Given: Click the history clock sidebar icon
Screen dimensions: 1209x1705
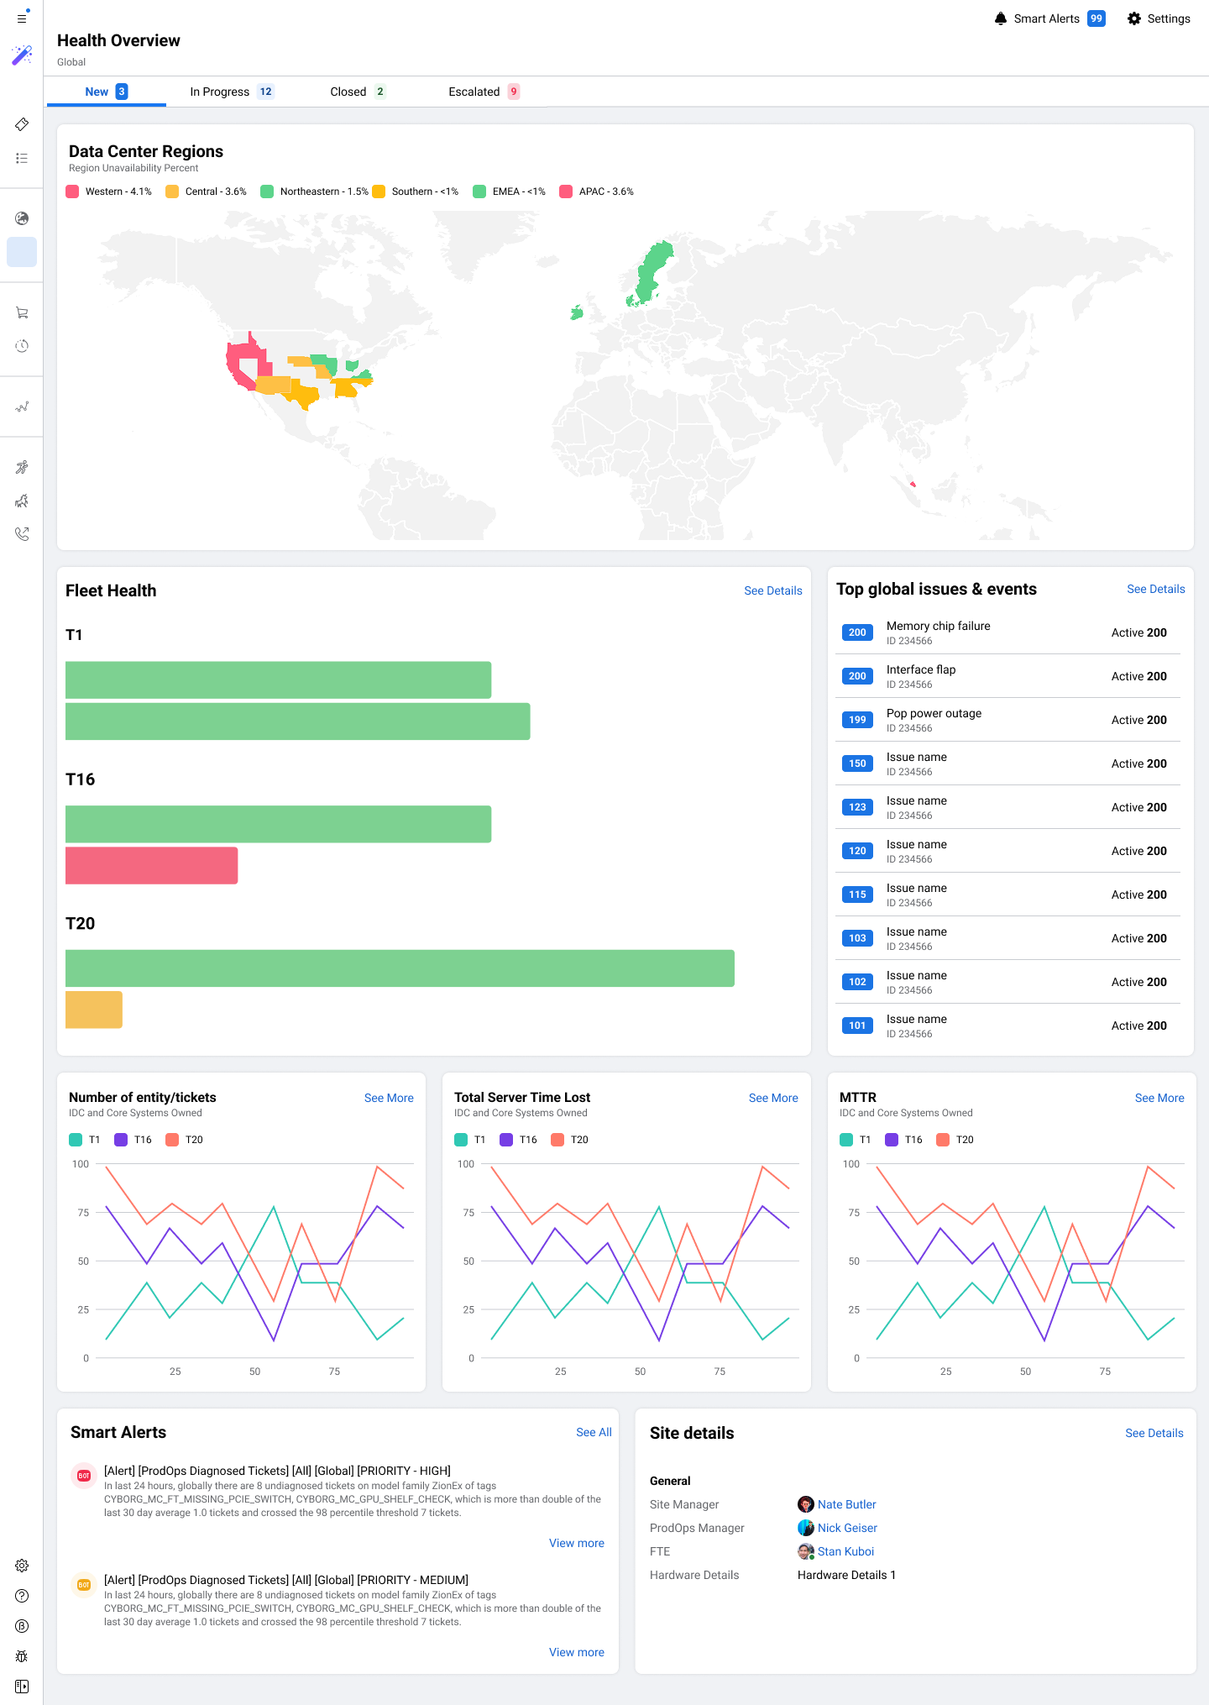Looking at the screenshot, I should pos(22,346).
